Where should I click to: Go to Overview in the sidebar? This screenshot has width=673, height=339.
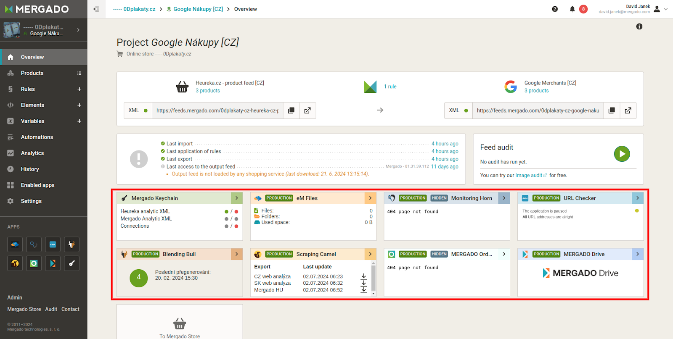[44, 57]
